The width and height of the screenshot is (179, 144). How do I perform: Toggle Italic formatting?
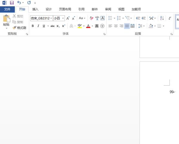click(38, 26)
